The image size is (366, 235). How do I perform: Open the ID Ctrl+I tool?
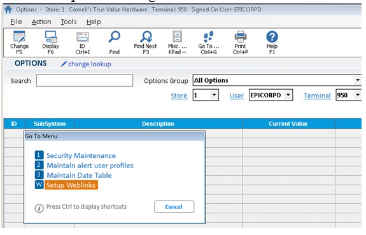[82, 37]
